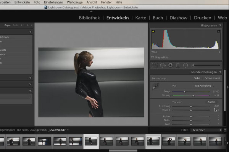Open dropdown arrow next to _DSC8968.NEF
This screenshot has width=229, height=152.
[68, 130]
